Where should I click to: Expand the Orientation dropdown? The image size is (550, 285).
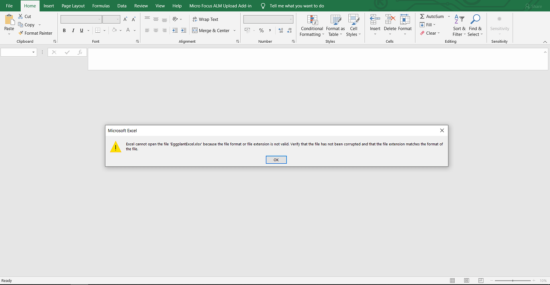[181, 19]
